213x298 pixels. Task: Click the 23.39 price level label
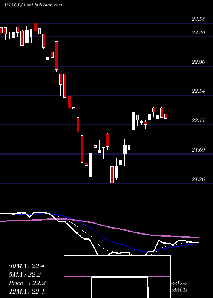(199, 33)
